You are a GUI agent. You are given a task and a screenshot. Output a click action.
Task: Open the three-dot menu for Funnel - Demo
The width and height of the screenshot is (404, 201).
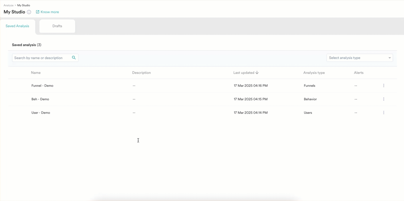pyautogui.click(x=384, y=86)
